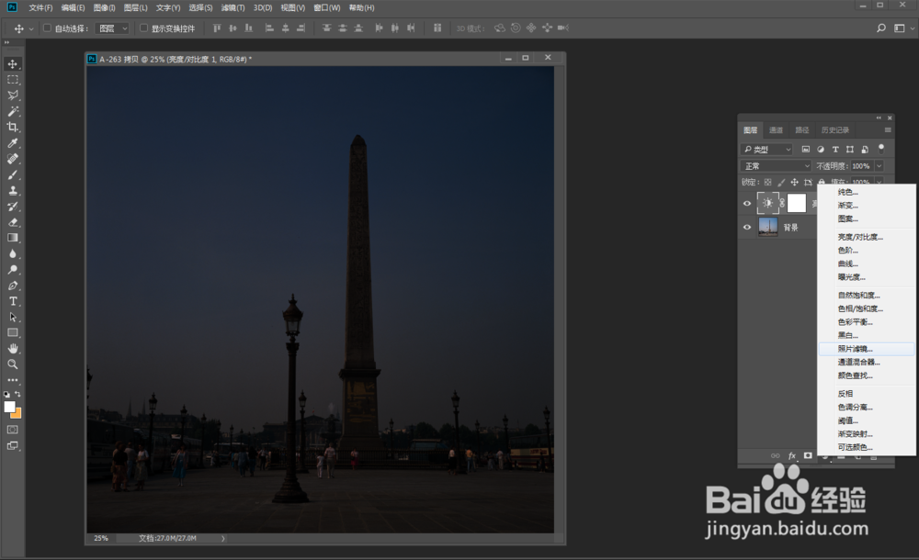
Task: Select the Horizontal Type tool
Action: pyautogui.click(x=12, y=301)
